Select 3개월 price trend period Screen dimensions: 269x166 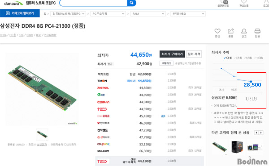click(x=238, y=58)
